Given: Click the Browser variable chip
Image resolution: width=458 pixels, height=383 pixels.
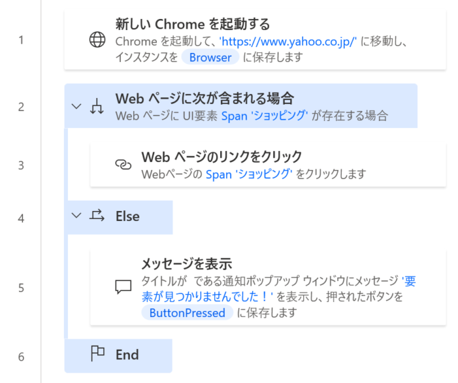Looking at the screenshot, I should [x=210, y=57].
